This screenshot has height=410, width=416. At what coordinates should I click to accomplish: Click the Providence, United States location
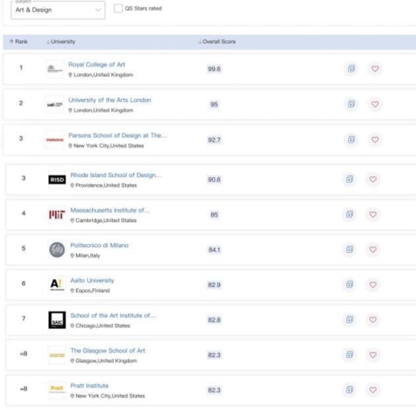(x=106, y=185)
